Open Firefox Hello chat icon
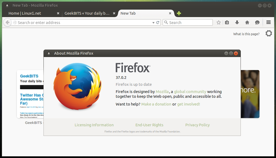Viewport: 276px width, 158px height. 257,22
